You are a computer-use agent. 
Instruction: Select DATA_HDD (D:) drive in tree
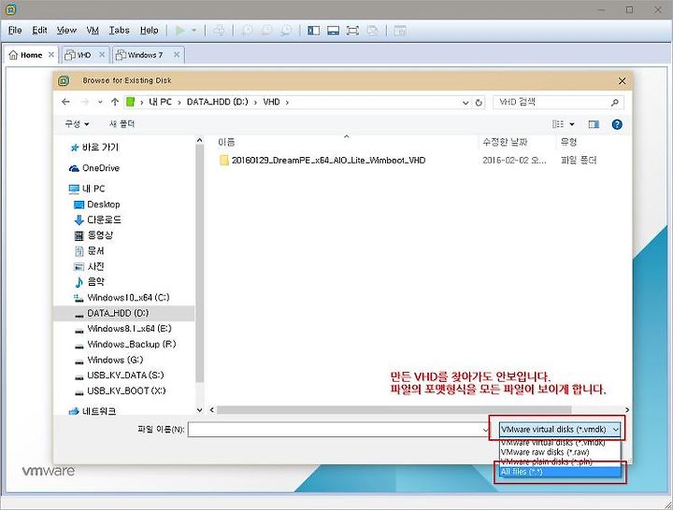pos(123,314)
